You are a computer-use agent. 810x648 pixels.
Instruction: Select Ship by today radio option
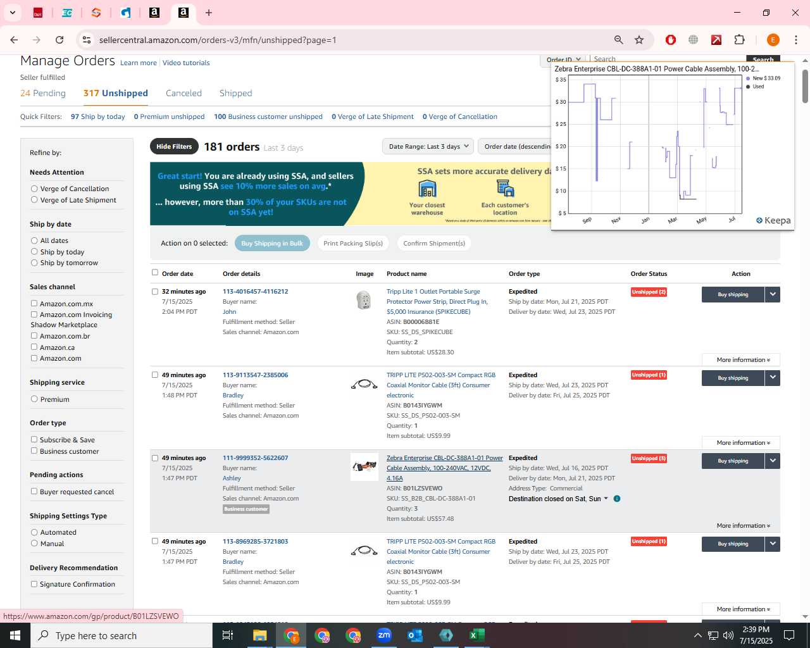(34, 252)
